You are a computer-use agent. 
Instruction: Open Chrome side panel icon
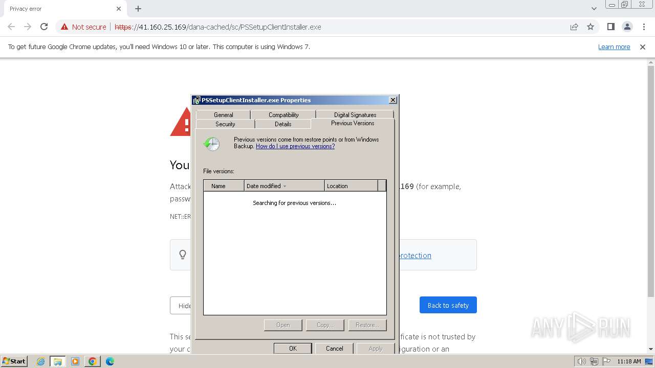610,27
